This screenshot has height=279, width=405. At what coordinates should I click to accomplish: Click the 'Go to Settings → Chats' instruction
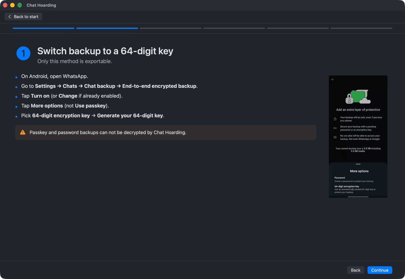109,86
